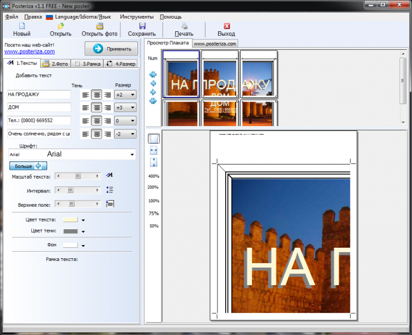The image size is (412, 335).
Task: Click the Цвет текста color swatch
Action: point(70,220)
